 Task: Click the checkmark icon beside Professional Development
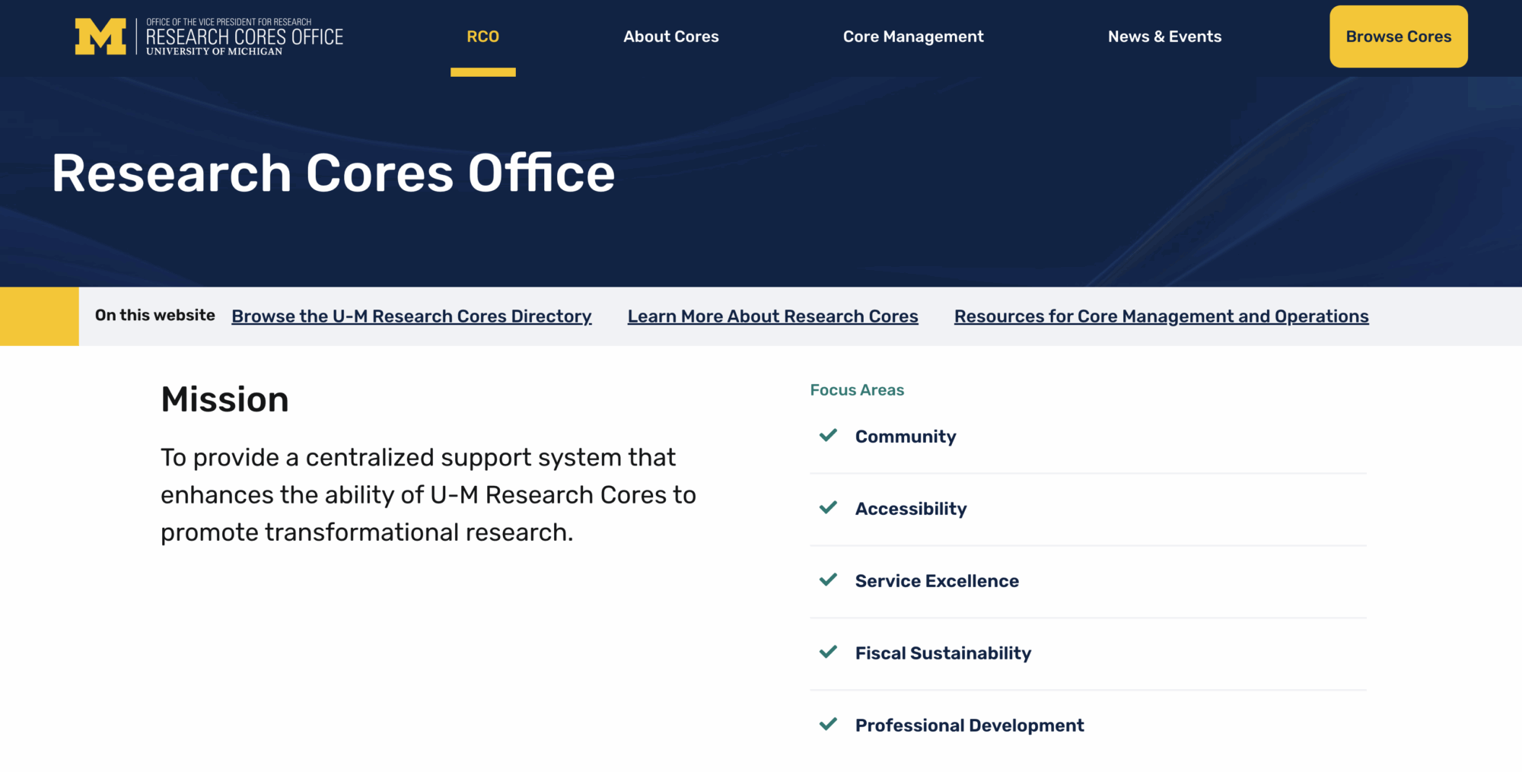[x=828, y=724]
